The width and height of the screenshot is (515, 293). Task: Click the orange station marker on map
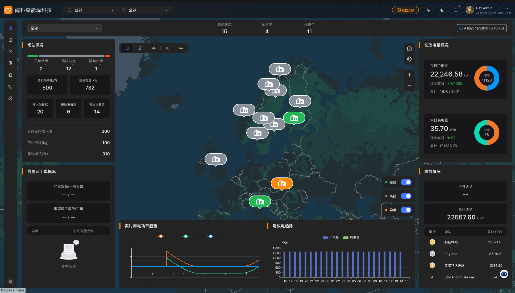click(x=282, y=183)
